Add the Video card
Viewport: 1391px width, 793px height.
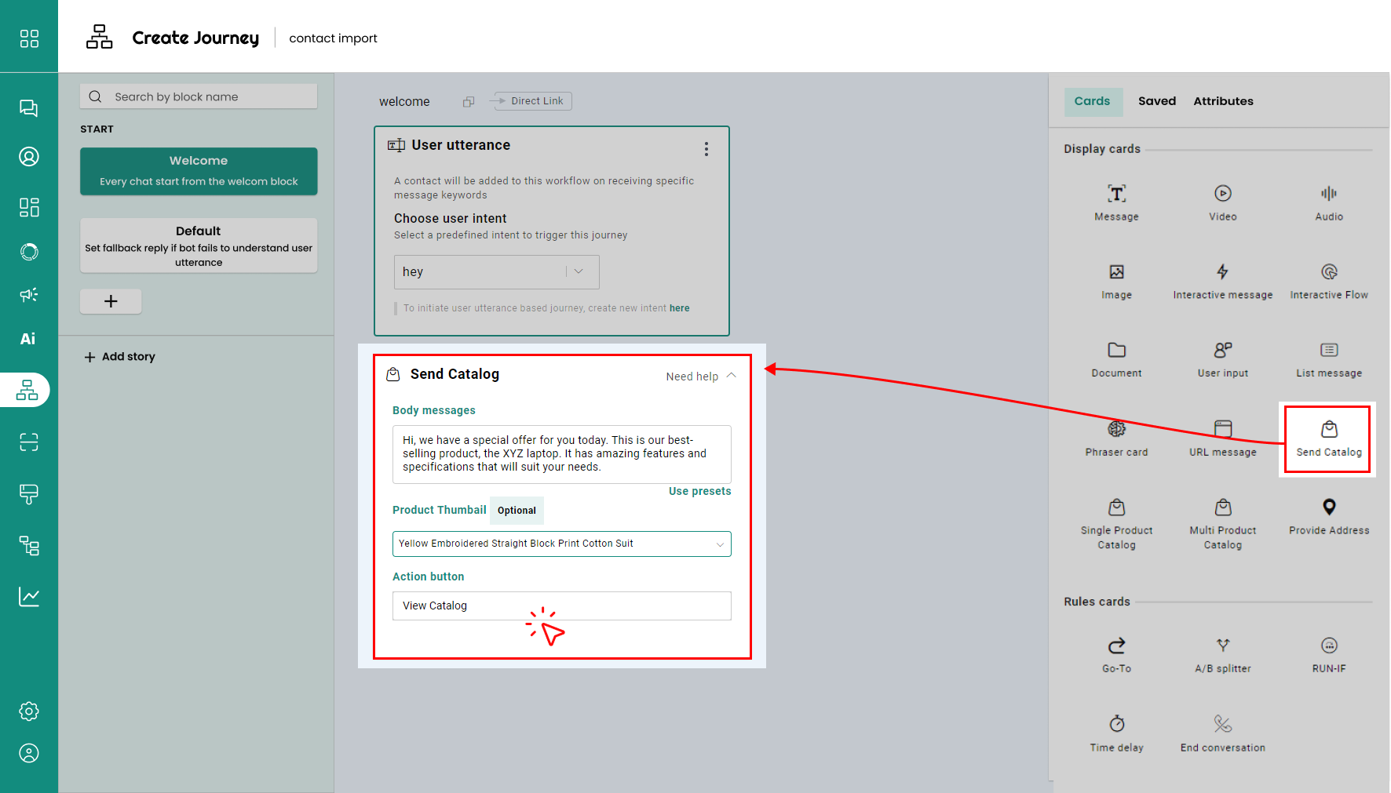1222,202
